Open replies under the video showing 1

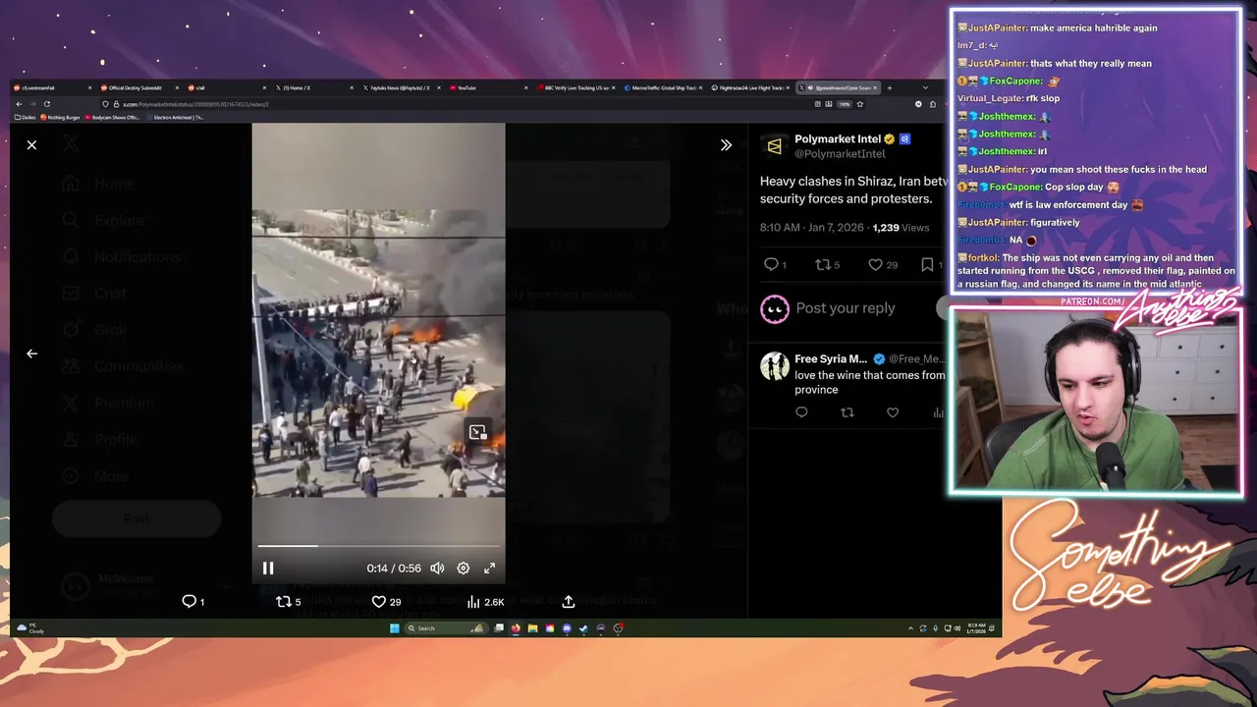pos(193,601)
